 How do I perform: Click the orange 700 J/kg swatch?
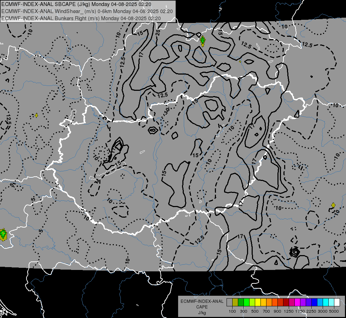point(269,302)
